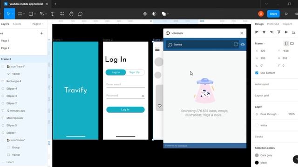The height and width of the screenshot is (167, 298).
Task: Select the Frame tool
Action: [20, 14]
